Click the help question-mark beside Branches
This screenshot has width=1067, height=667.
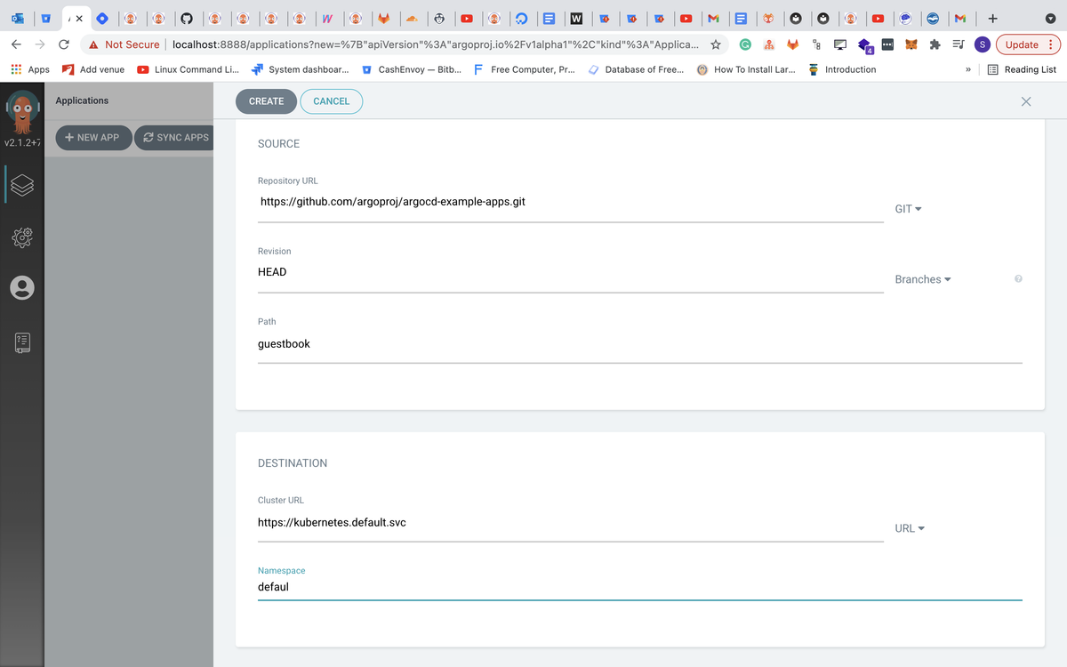coord(1018,278)
